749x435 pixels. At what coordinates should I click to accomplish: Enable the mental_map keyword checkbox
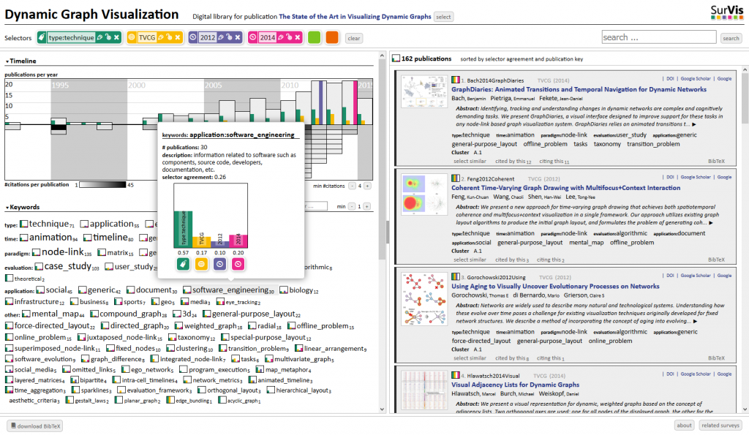coord(25,314)
